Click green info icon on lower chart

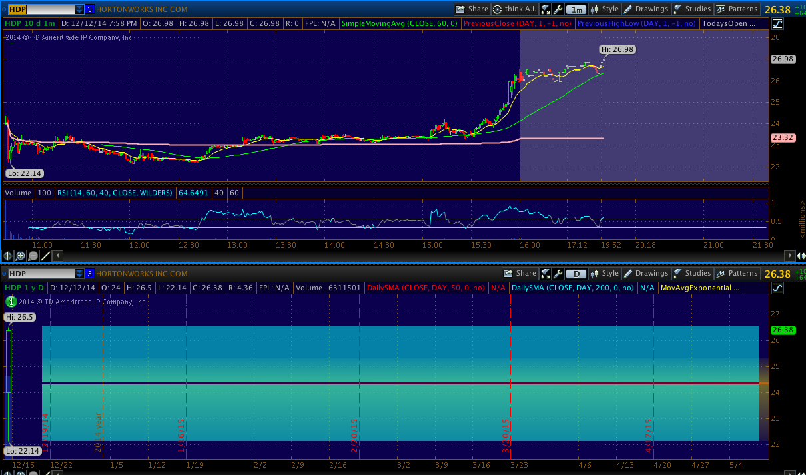[x=11, y=302]
